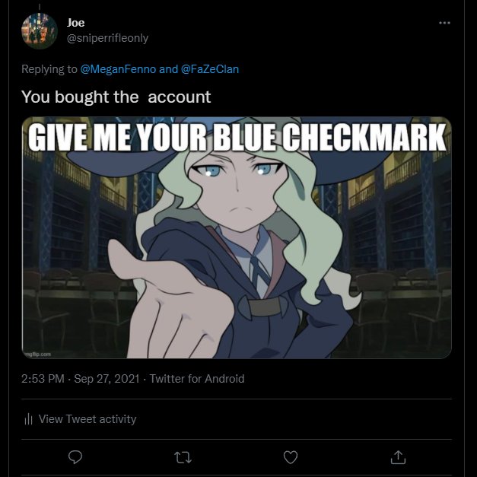Click the bar chart analytics icon
Screen dimensions: 477x477
28,419
